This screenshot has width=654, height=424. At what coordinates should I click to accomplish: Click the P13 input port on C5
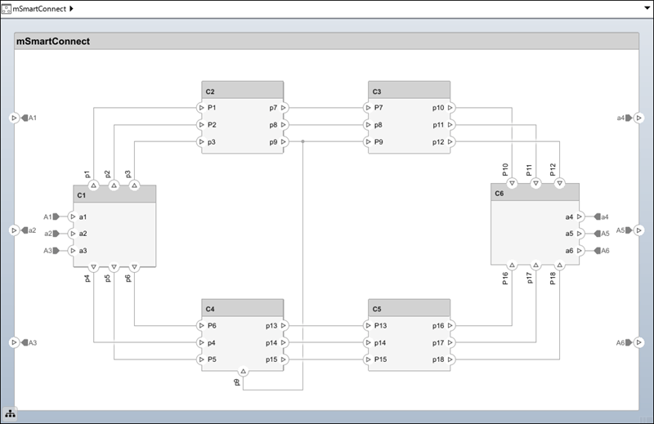point(368,325)
